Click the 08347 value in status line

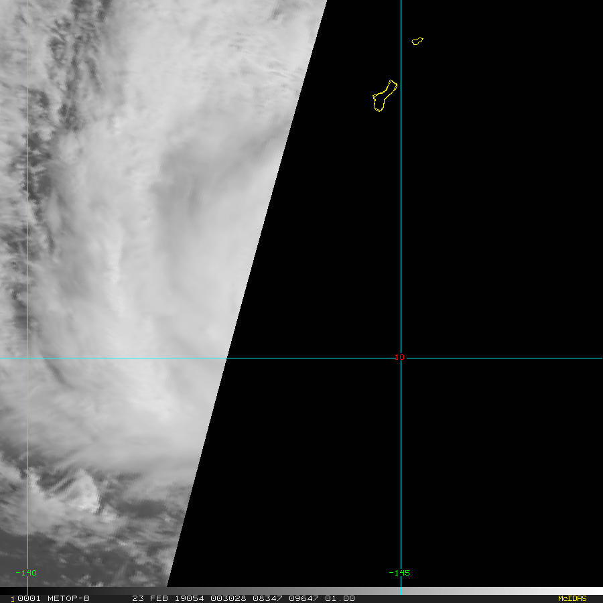(x=268, y=598)
